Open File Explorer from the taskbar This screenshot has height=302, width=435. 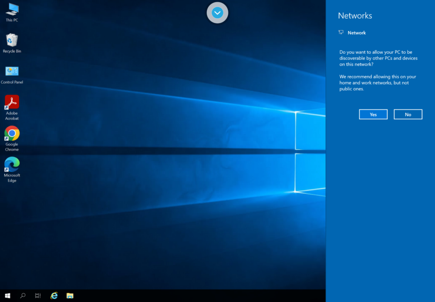point(70,296)
